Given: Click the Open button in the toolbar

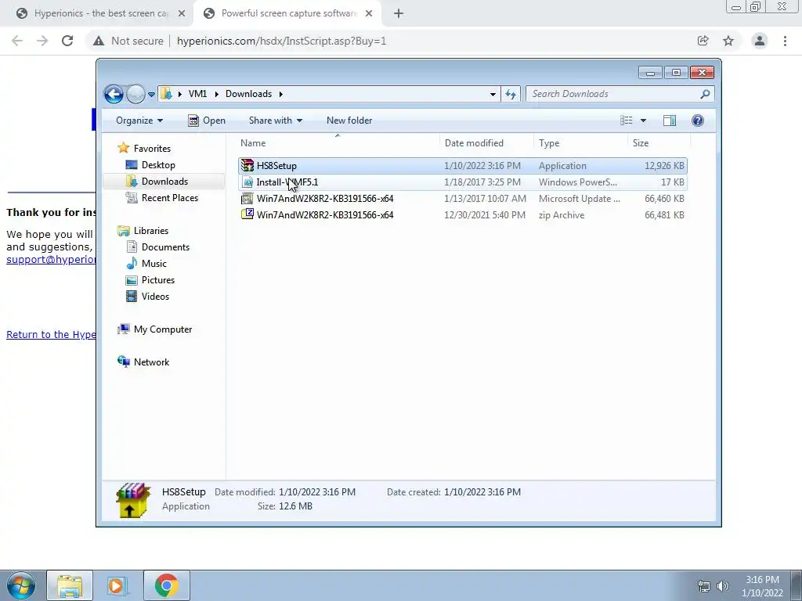Looking at the screenshot, I should pos(207,121).
